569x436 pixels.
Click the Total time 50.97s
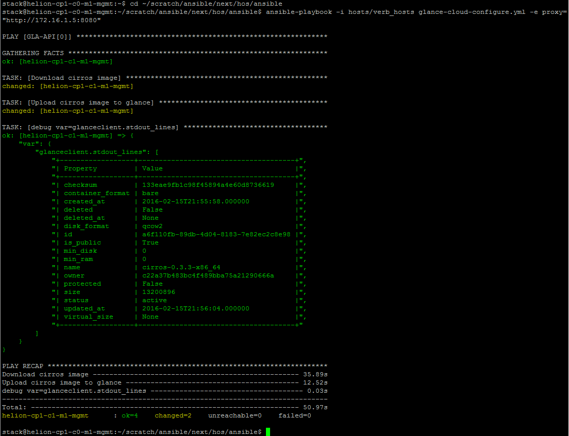pos(315,407)
